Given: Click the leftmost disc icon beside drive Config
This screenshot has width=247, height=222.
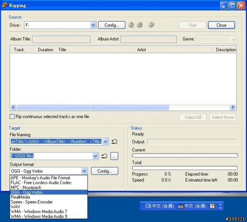Looking at the screenshot, I should coord(131,25).
